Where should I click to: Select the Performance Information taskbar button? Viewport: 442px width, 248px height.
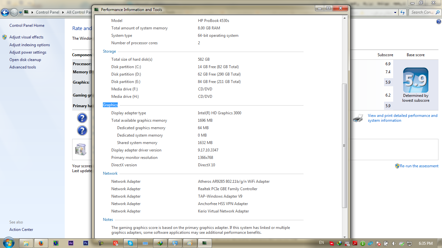click(205, 243)
